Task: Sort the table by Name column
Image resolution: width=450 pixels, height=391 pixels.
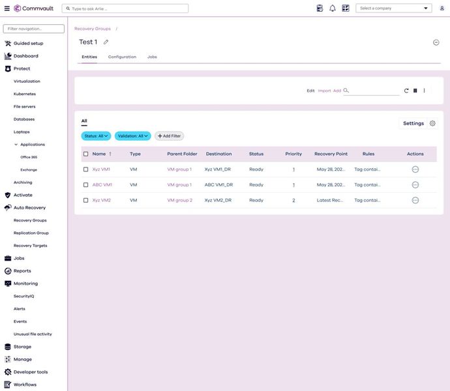Action: (x=99, y=154)
